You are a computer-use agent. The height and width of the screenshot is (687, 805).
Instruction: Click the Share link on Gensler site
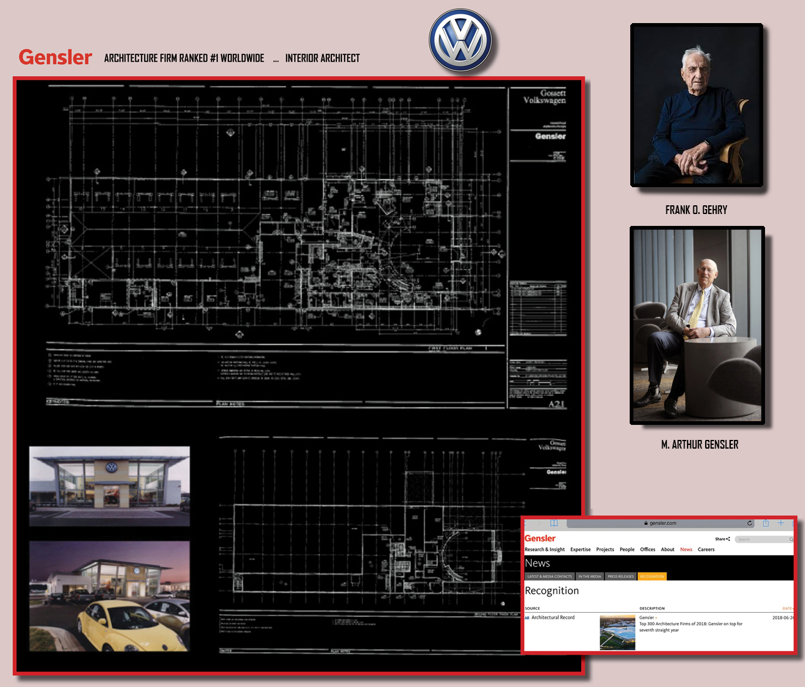[x=723, y=539]
